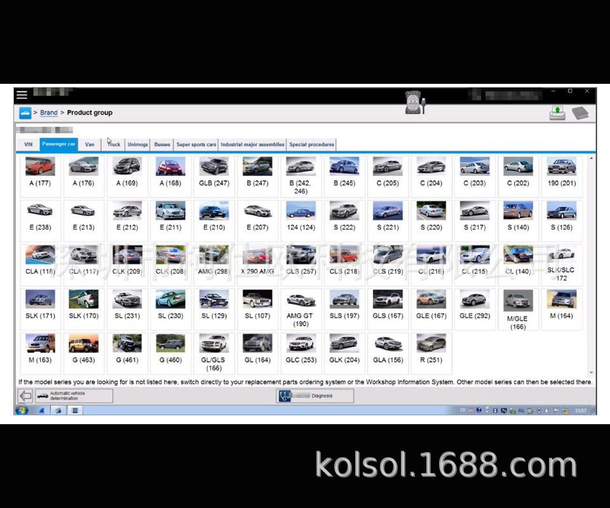Select the GLK (204) tile
The width and height of the screenshot is (610, 508).
coord(344,353)
